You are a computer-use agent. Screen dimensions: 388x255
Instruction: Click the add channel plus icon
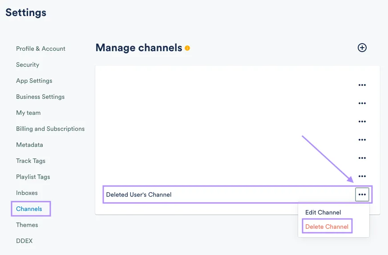point(362,48)
